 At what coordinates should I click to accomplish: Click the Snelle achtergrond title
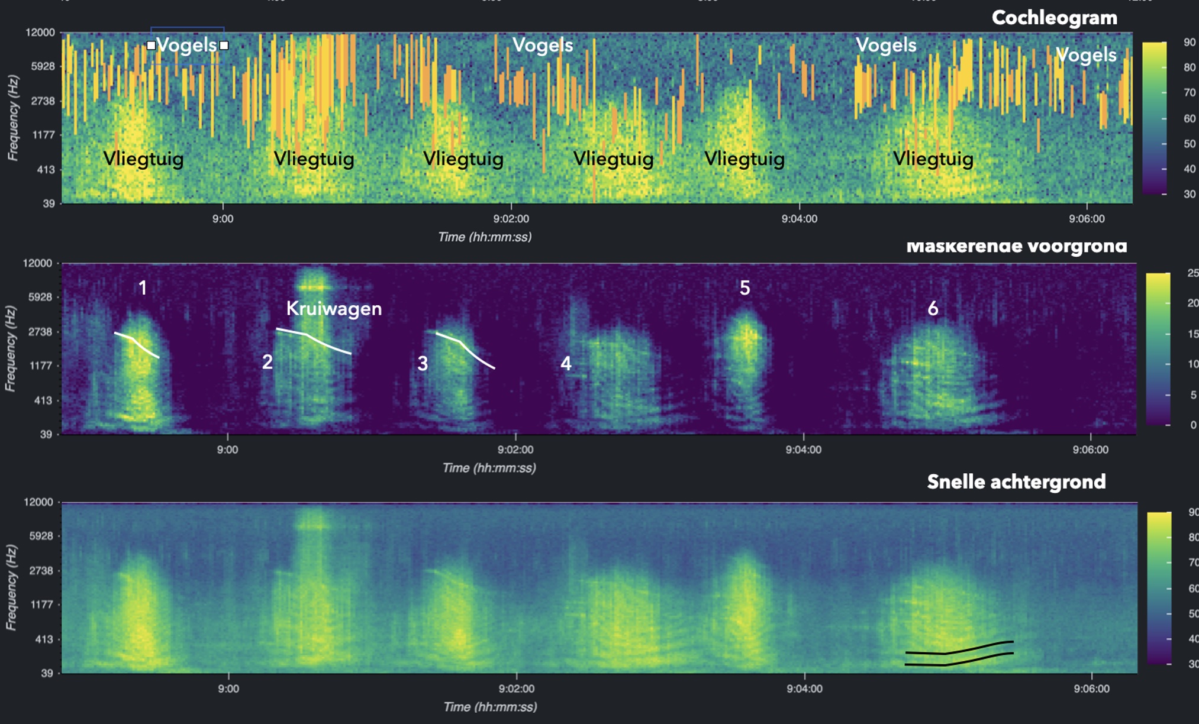point(1016,481)
